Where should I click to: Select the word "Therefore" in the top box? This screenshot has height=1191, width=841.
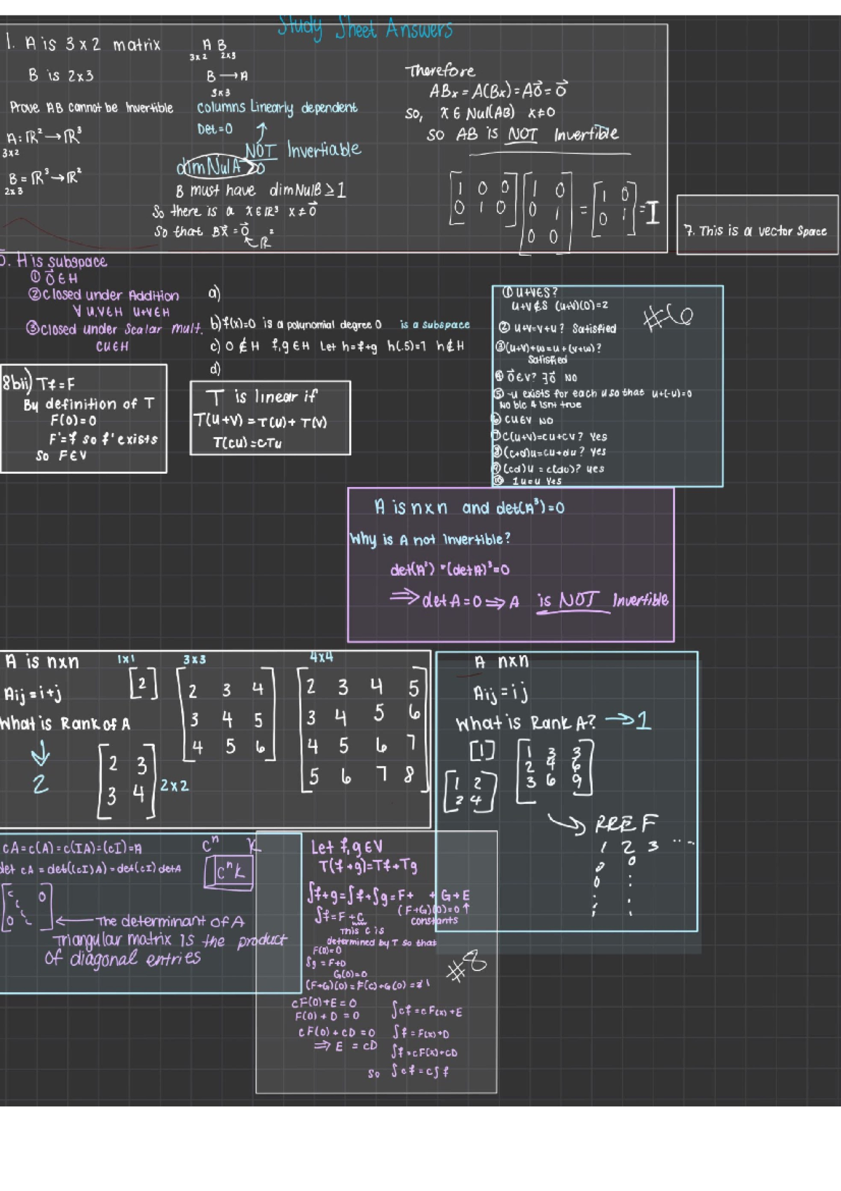coord(439,72)
